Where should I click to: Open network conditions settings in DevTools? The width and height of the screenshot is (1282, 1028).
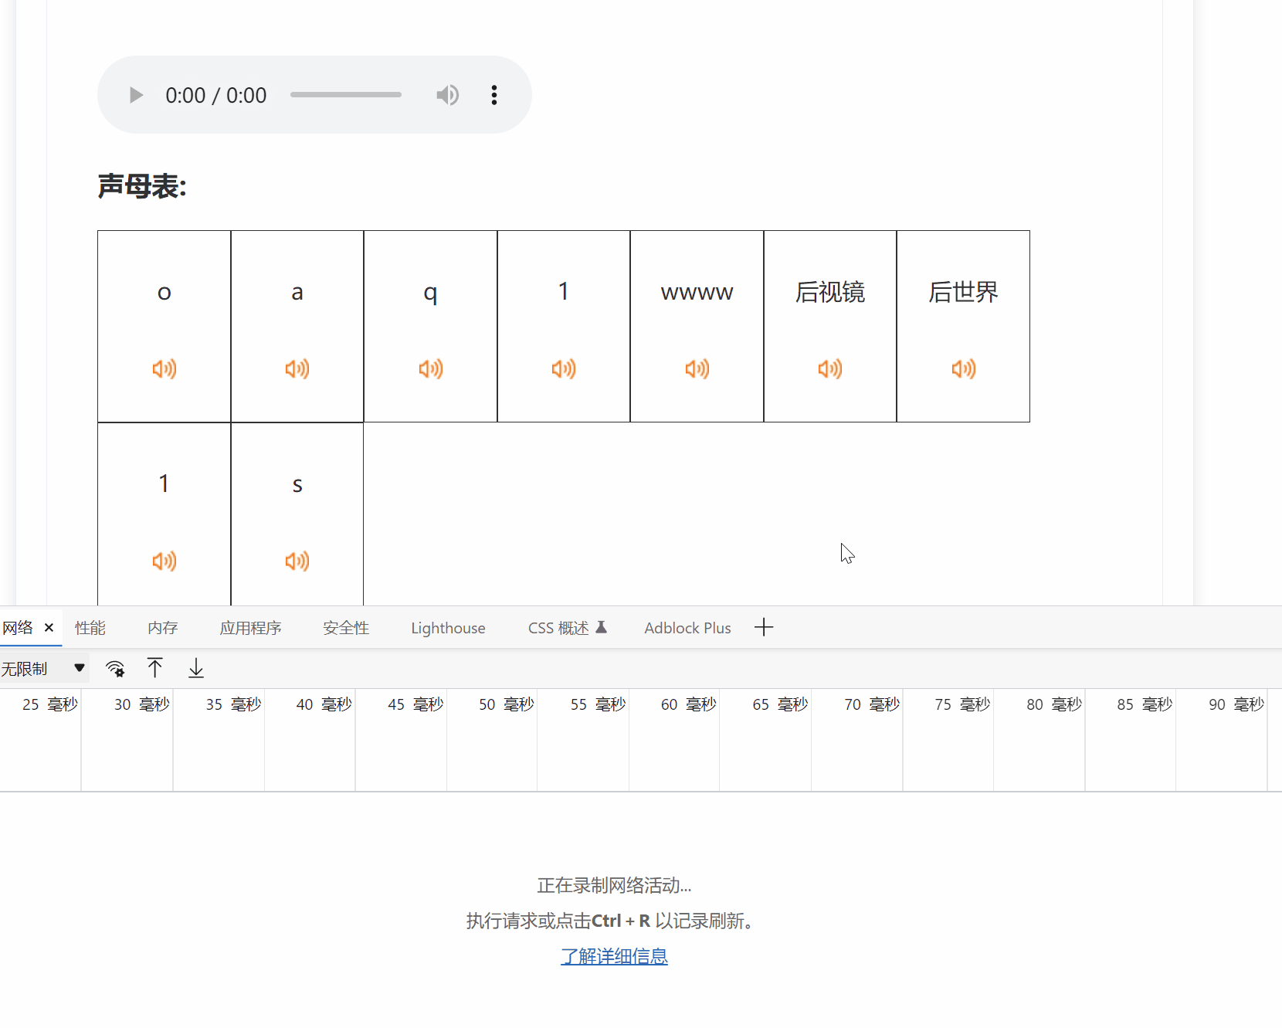pyautogui.click(x=115, y=668)
